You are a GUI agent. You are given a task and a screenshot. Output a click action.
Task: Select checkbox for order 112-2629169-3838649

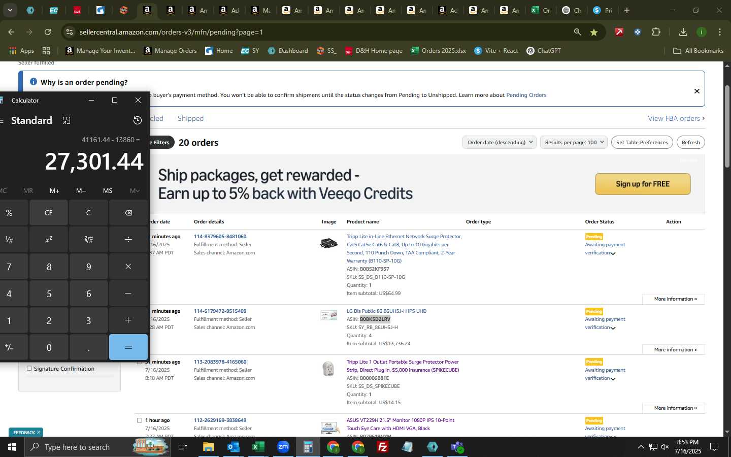tap(140, 420)
